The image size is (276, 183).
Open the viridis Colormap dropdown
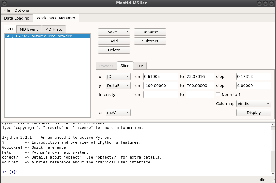(x=253, y=103)
